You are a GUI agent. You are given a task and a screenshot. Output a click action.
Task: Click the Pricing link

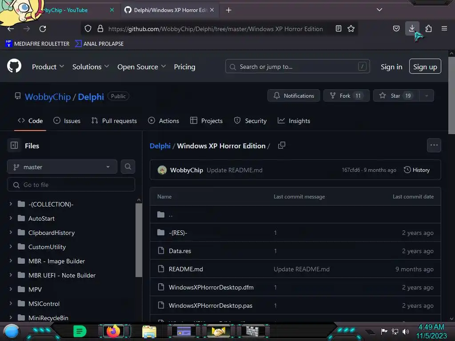click(x=184, y=67)
